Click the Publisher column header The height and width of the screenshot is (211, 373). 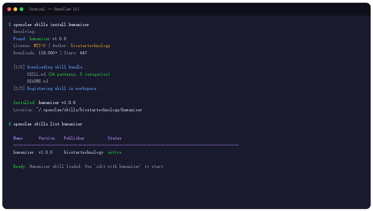[74, 138]
